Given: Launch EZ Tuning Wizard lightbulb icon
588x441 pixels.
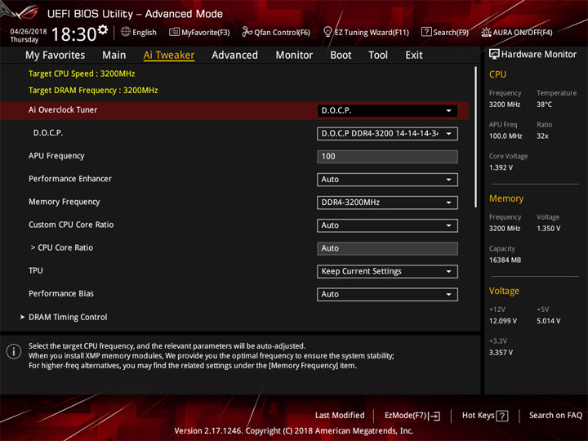Looking at the screenshot, I should point(327,32).
